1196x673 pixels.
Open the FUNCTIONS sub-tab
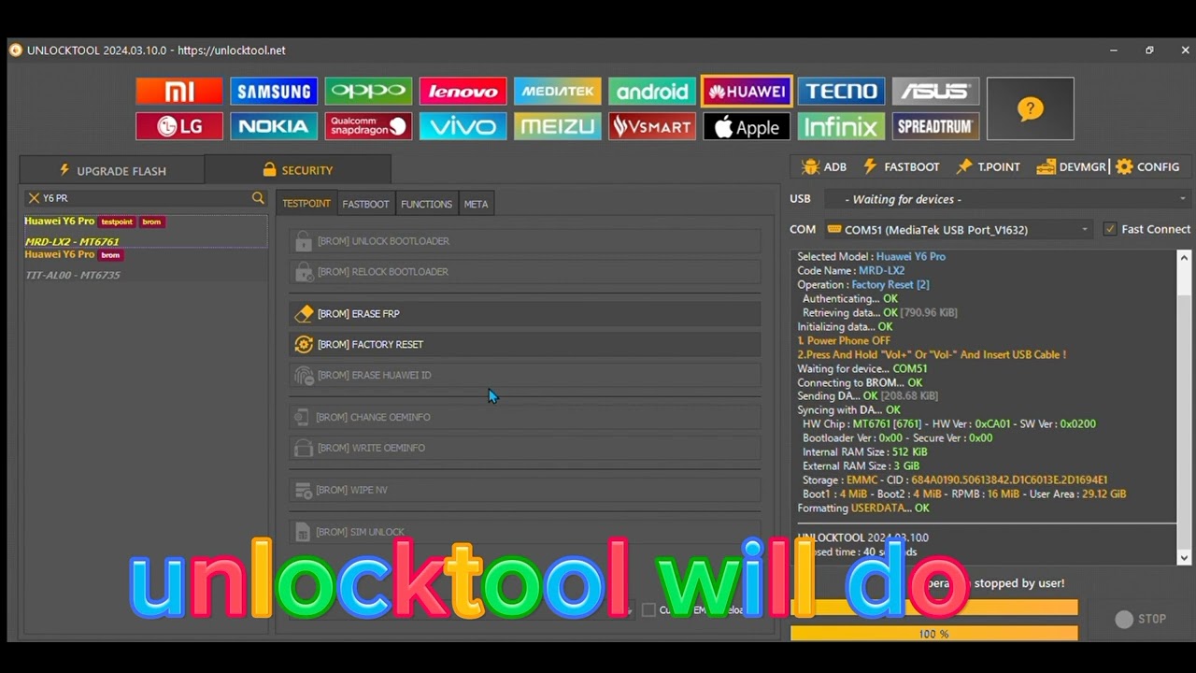426,204
